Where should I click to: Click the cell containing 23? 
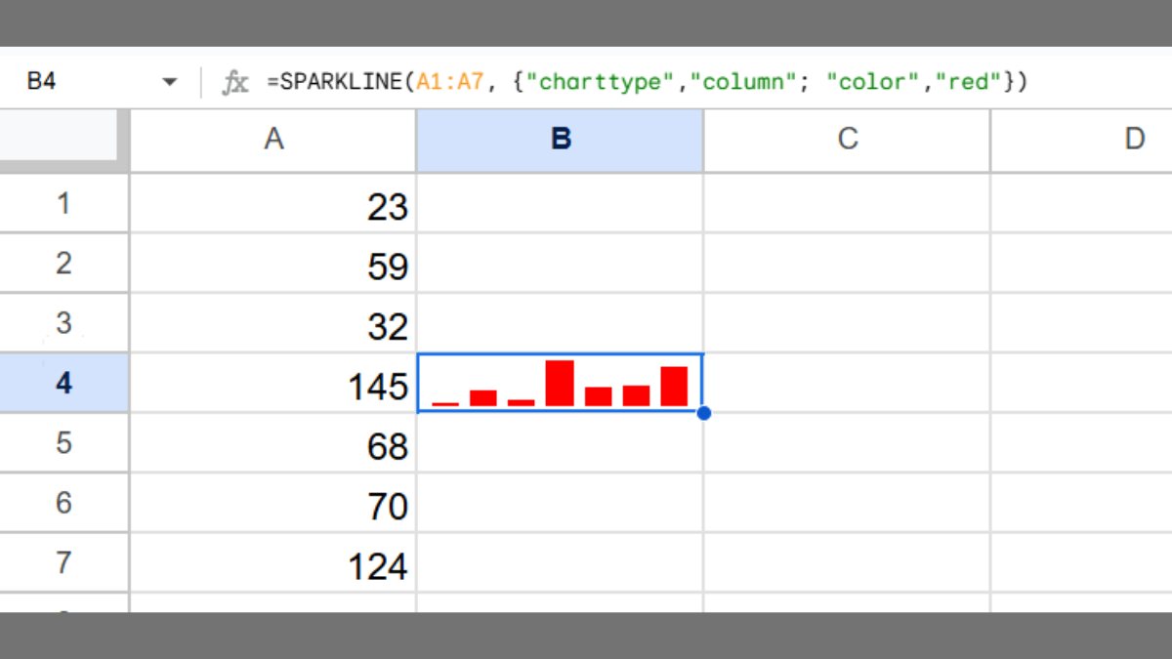(273, 204)
